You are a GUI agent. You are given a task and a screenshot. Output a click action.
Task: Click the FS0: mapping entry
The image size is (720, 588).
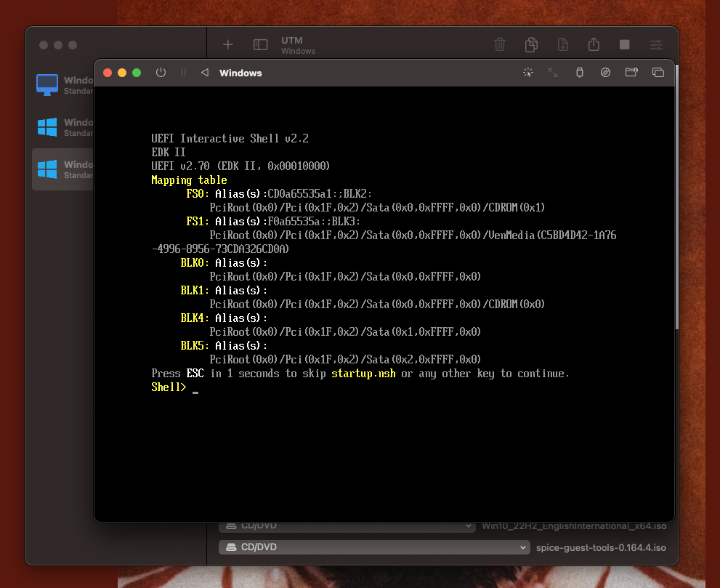(x=198, y=194)
